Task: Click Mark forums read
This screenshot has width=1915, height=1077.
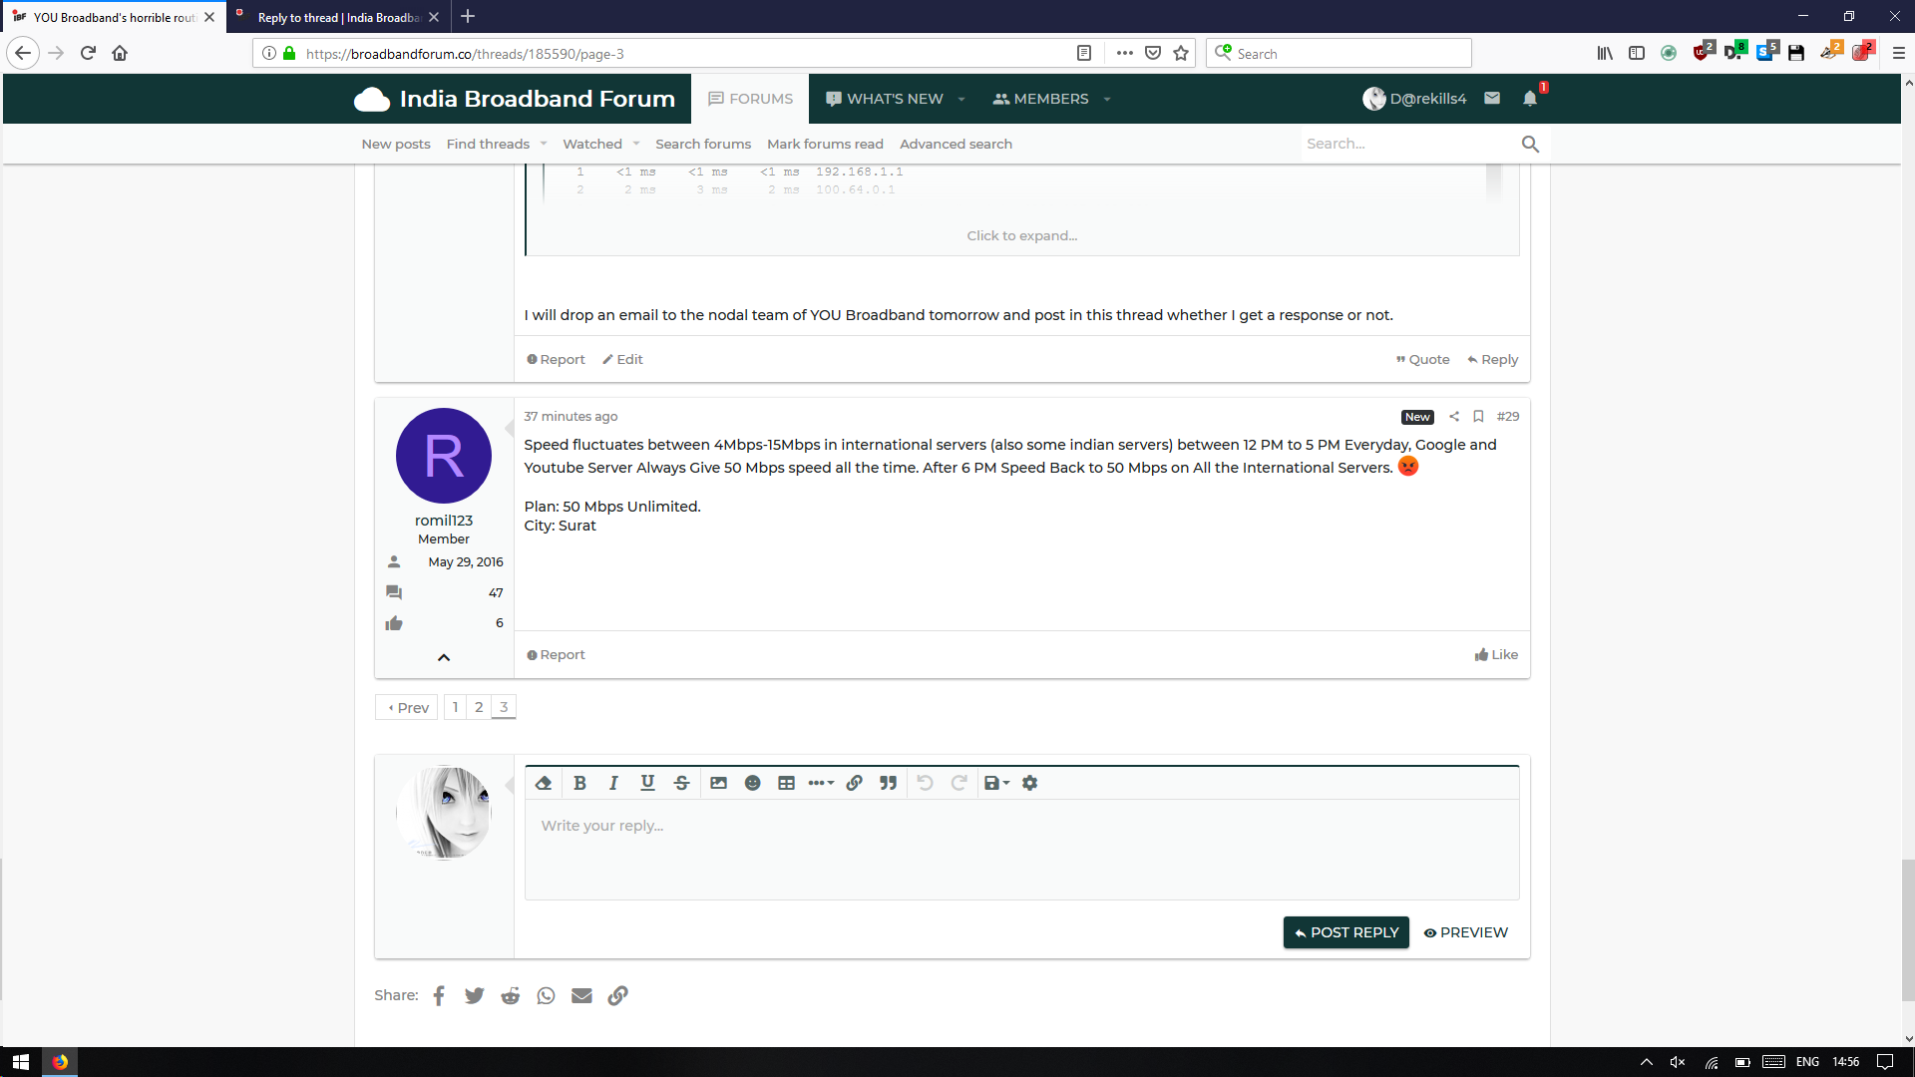Action: (825, 145)
